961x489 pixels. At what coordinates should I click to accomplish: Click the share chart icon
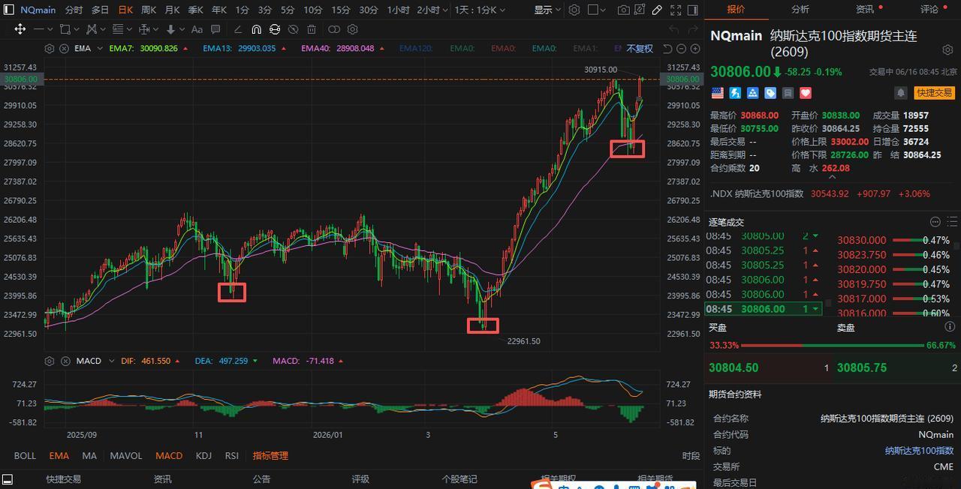640,10
